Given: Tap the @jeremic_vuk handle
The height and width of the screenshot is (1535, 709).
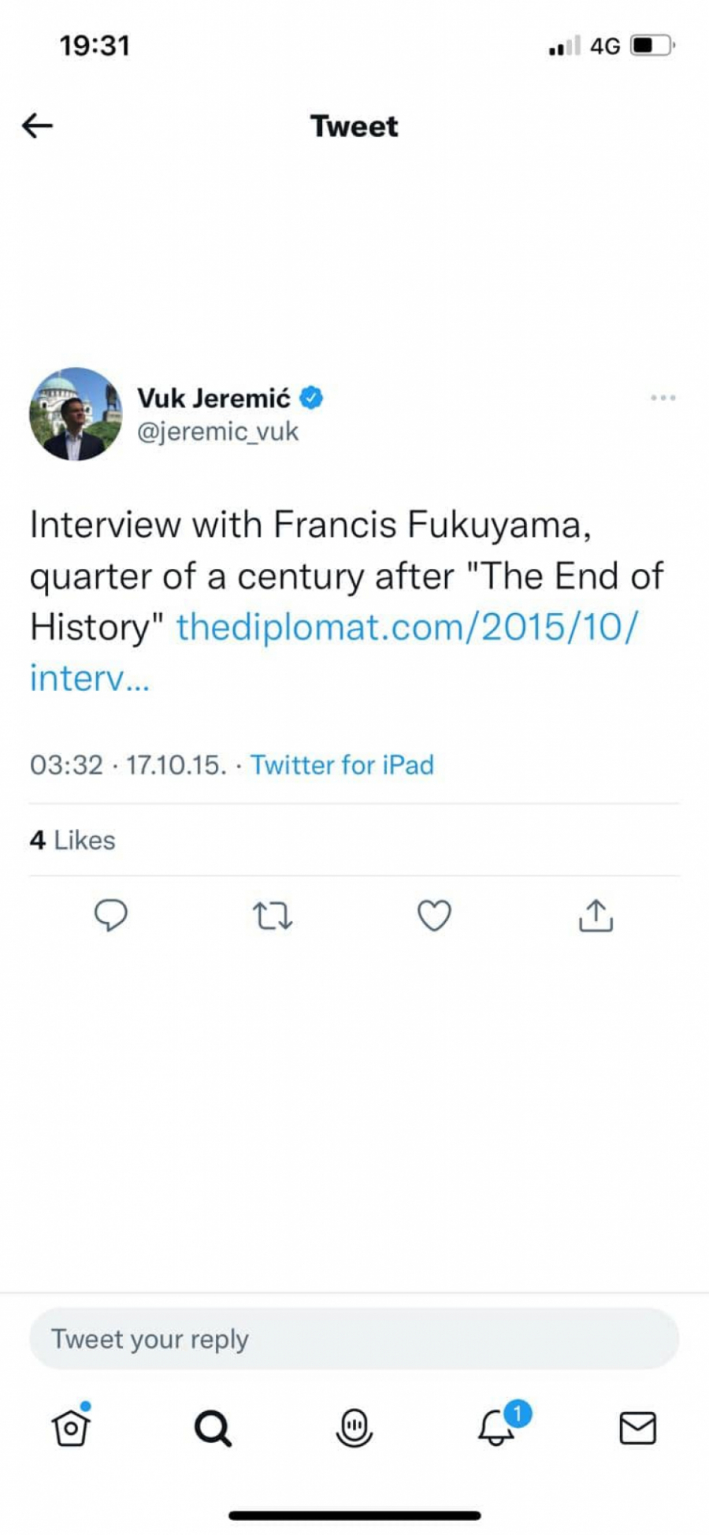Looking at the screenshot, I should (x=218, y=432).
